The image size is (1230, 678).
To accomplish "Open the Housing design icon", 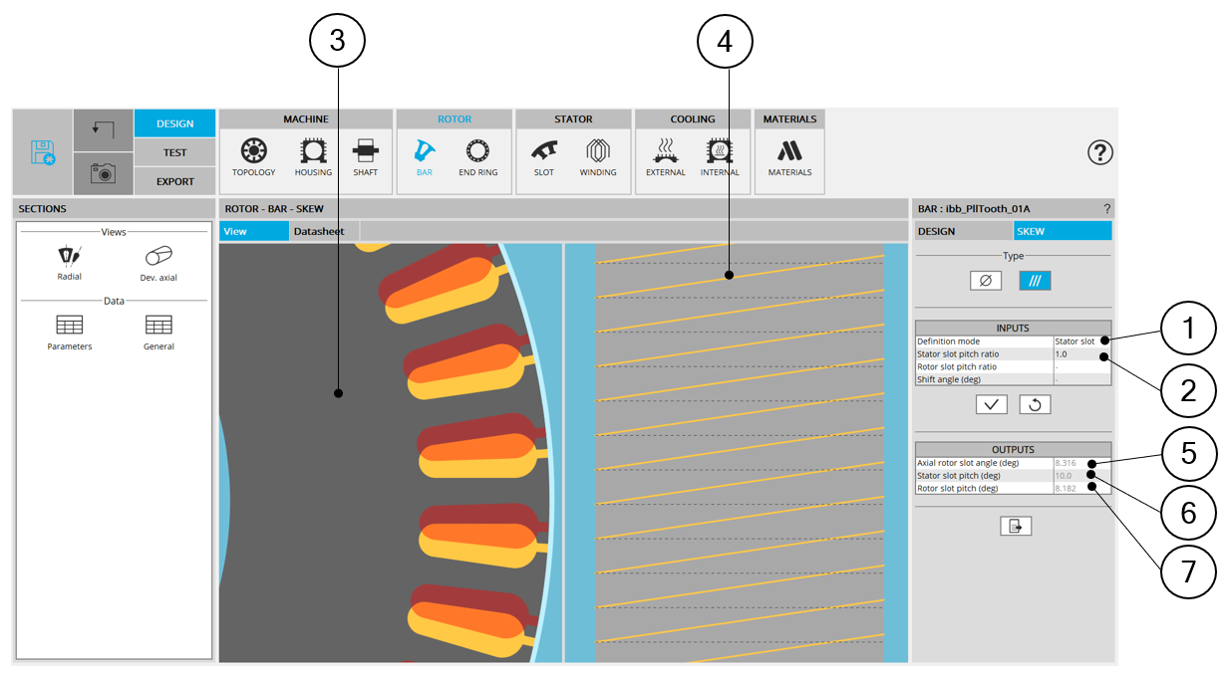I will point(313,156).
